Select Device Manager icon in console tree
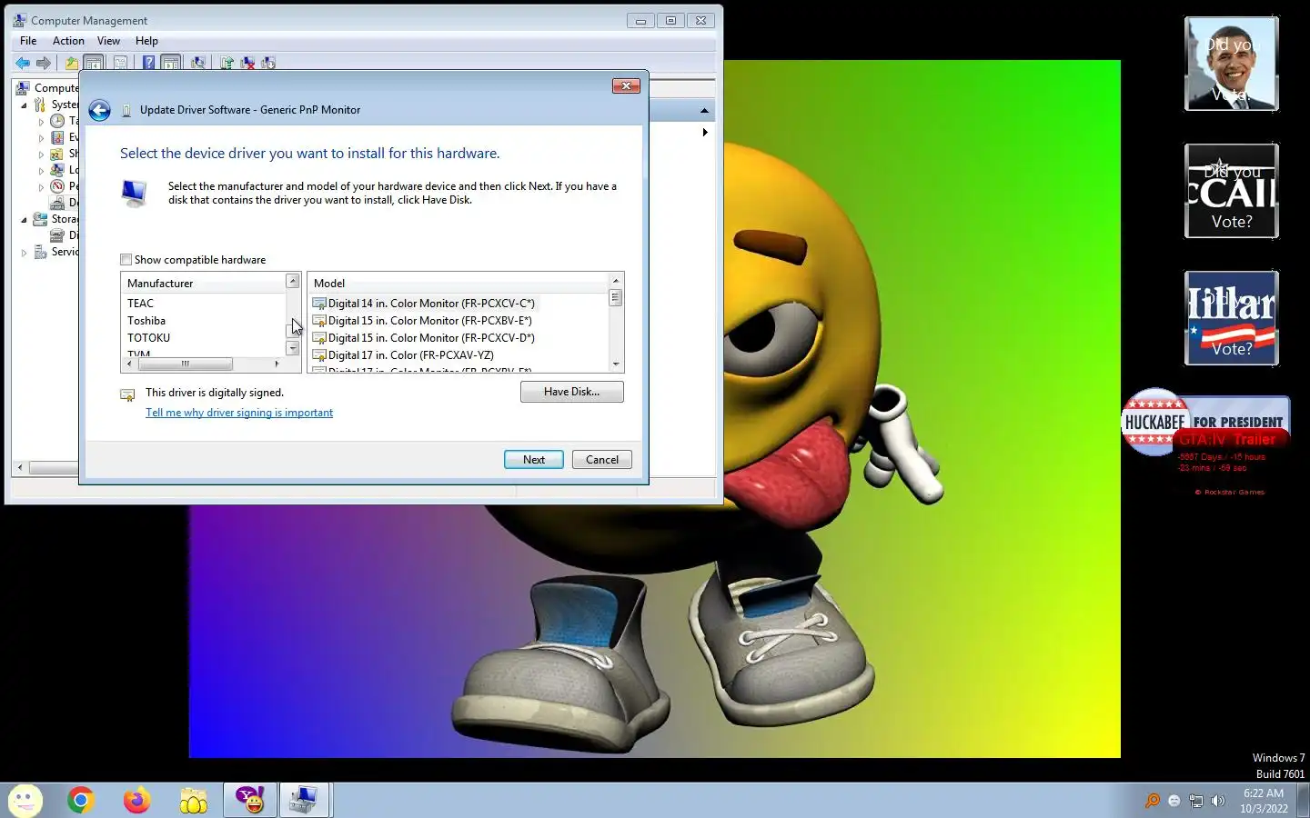1310x818 pixels. (57, 203)
